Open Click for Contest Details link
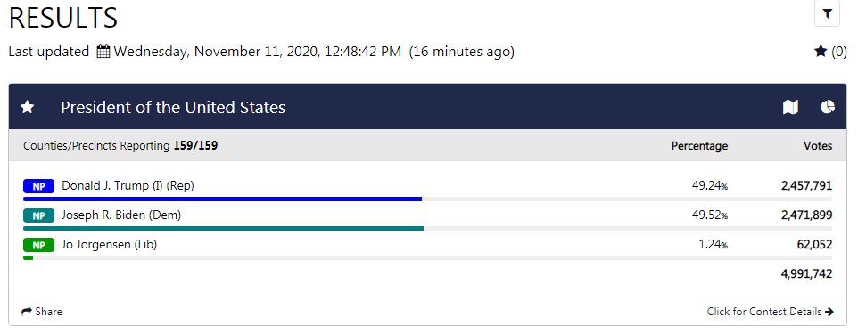Viewport: 858px width, 333px height. (x=771, y=312)
